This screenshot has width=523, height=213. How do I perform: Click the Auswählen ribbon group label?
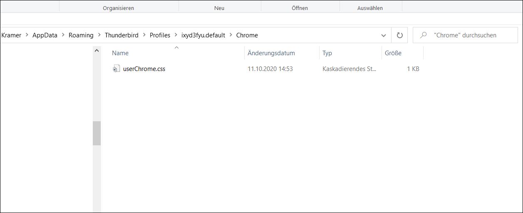pos(370,8)
